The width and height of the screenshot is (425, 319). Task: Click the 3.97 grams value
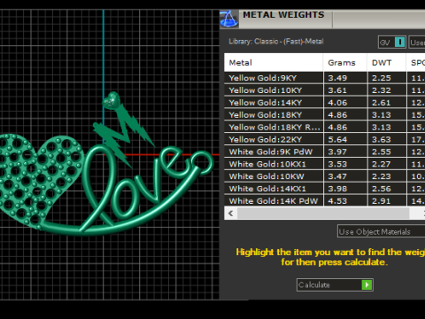(x=337, y=152)
